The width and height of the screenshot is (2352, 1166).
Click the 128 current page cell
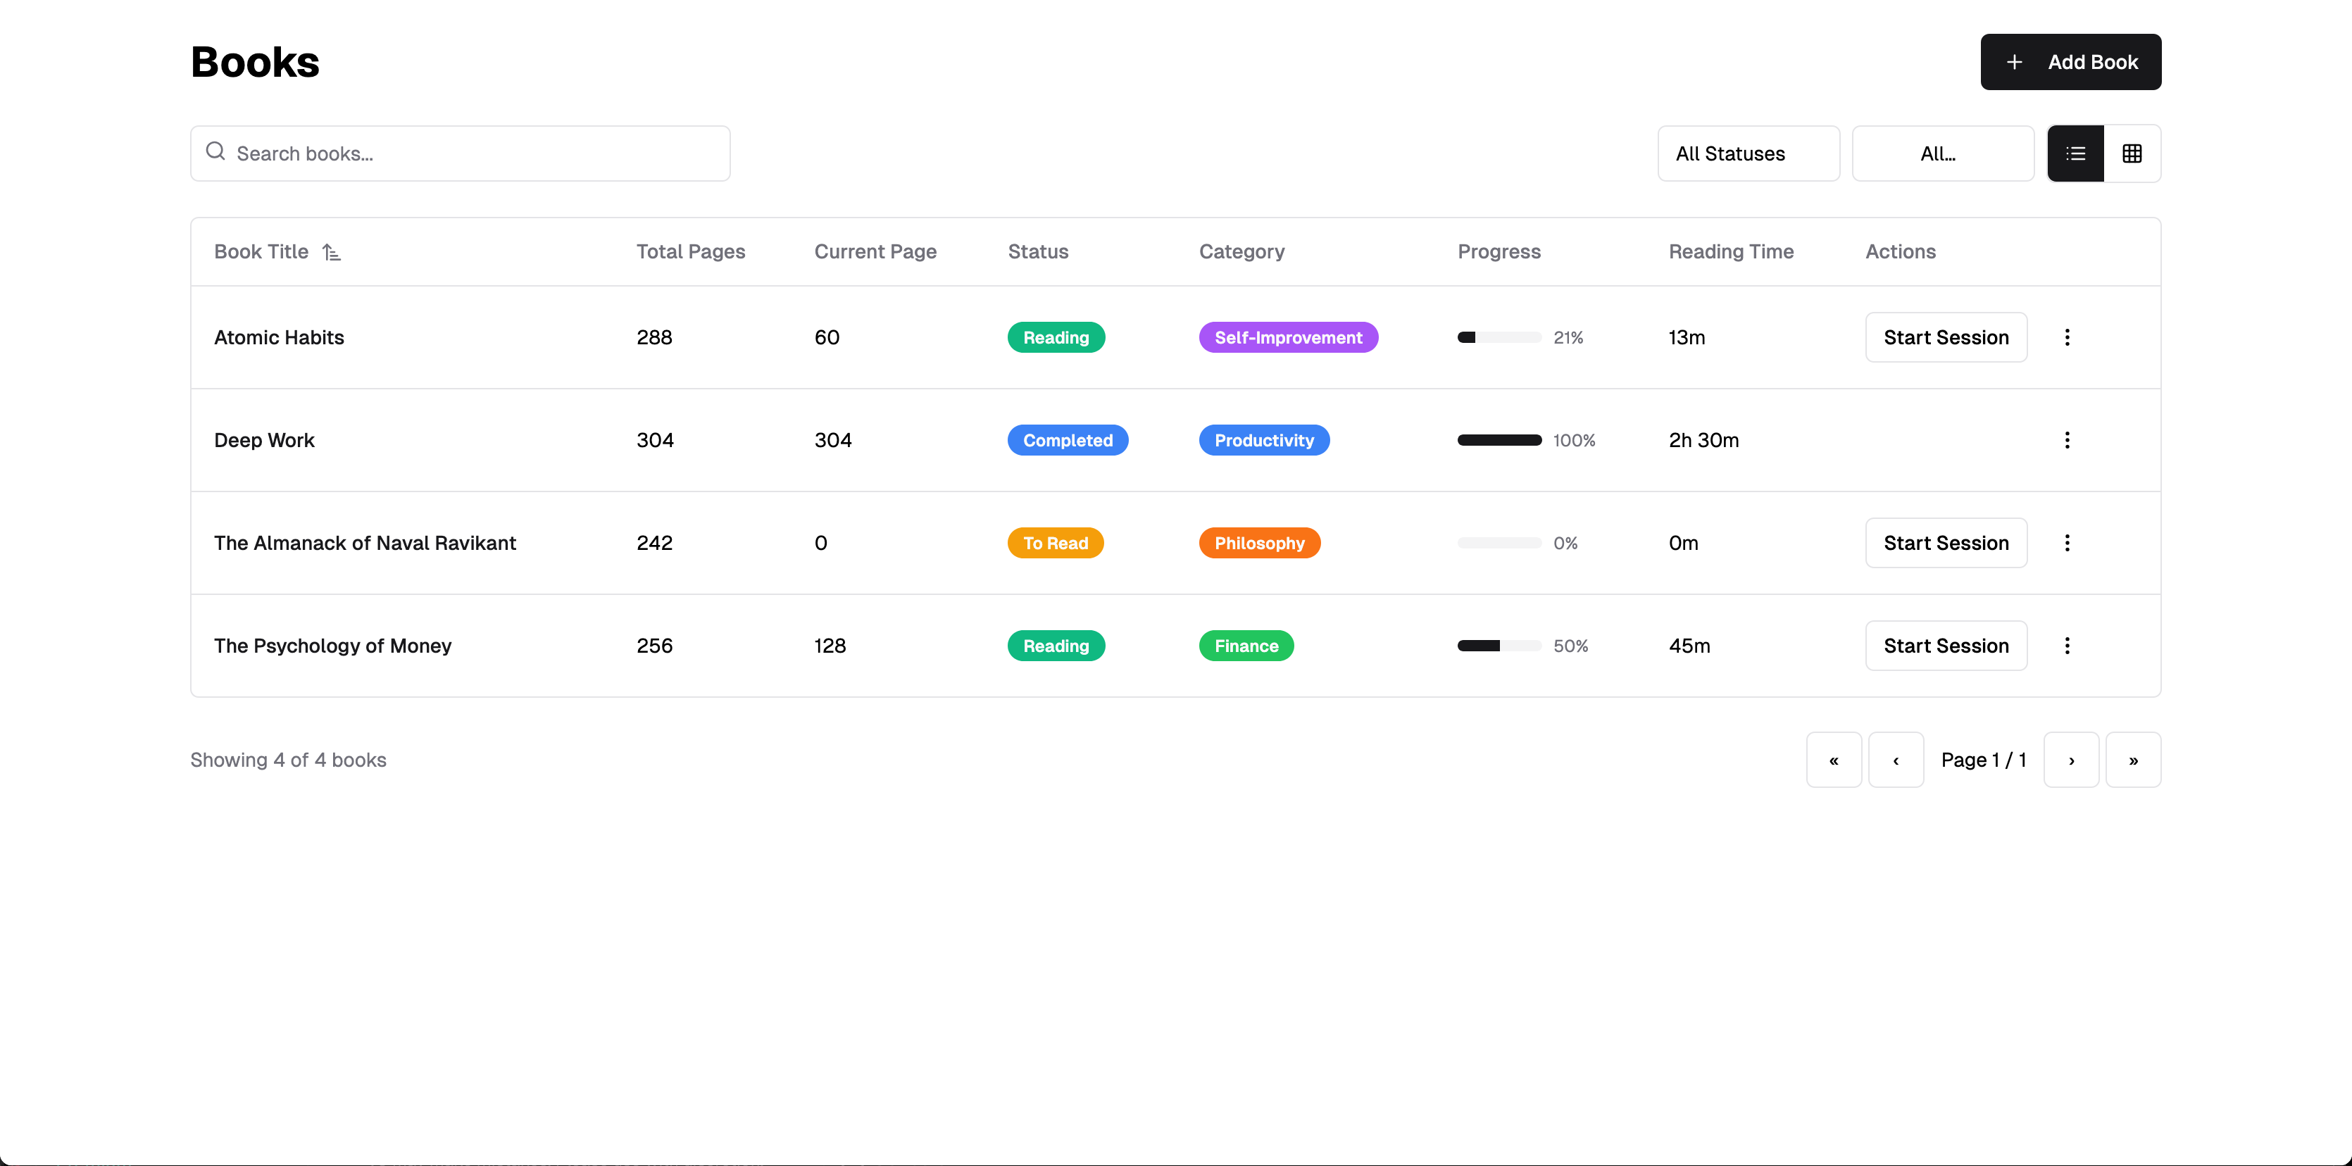click(830, 646)
